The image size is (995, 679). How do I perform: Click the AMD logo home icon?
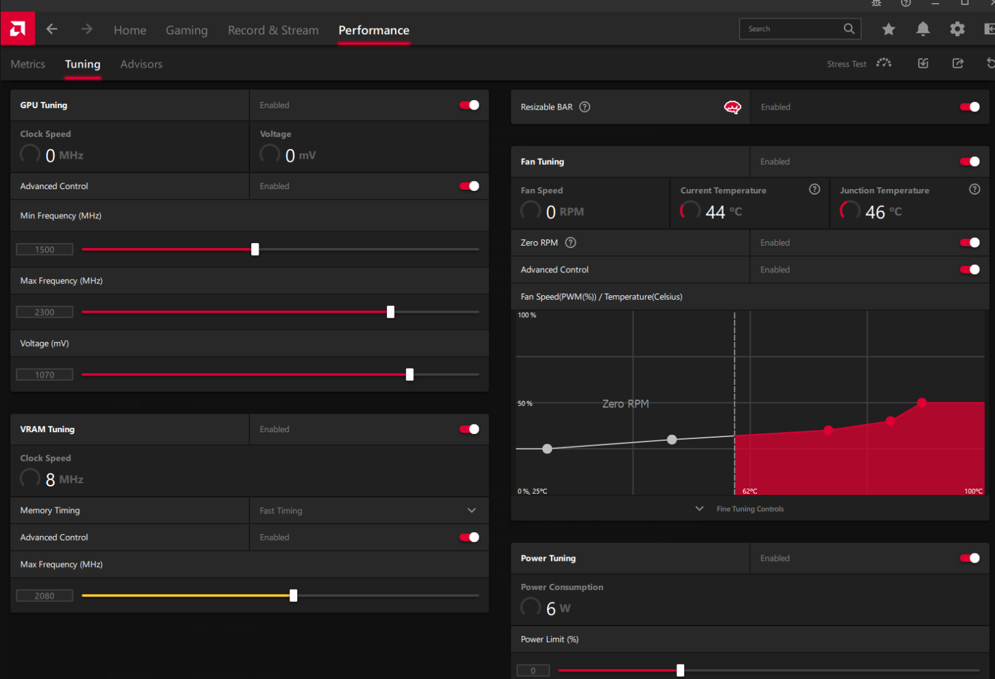coord(17,29)
